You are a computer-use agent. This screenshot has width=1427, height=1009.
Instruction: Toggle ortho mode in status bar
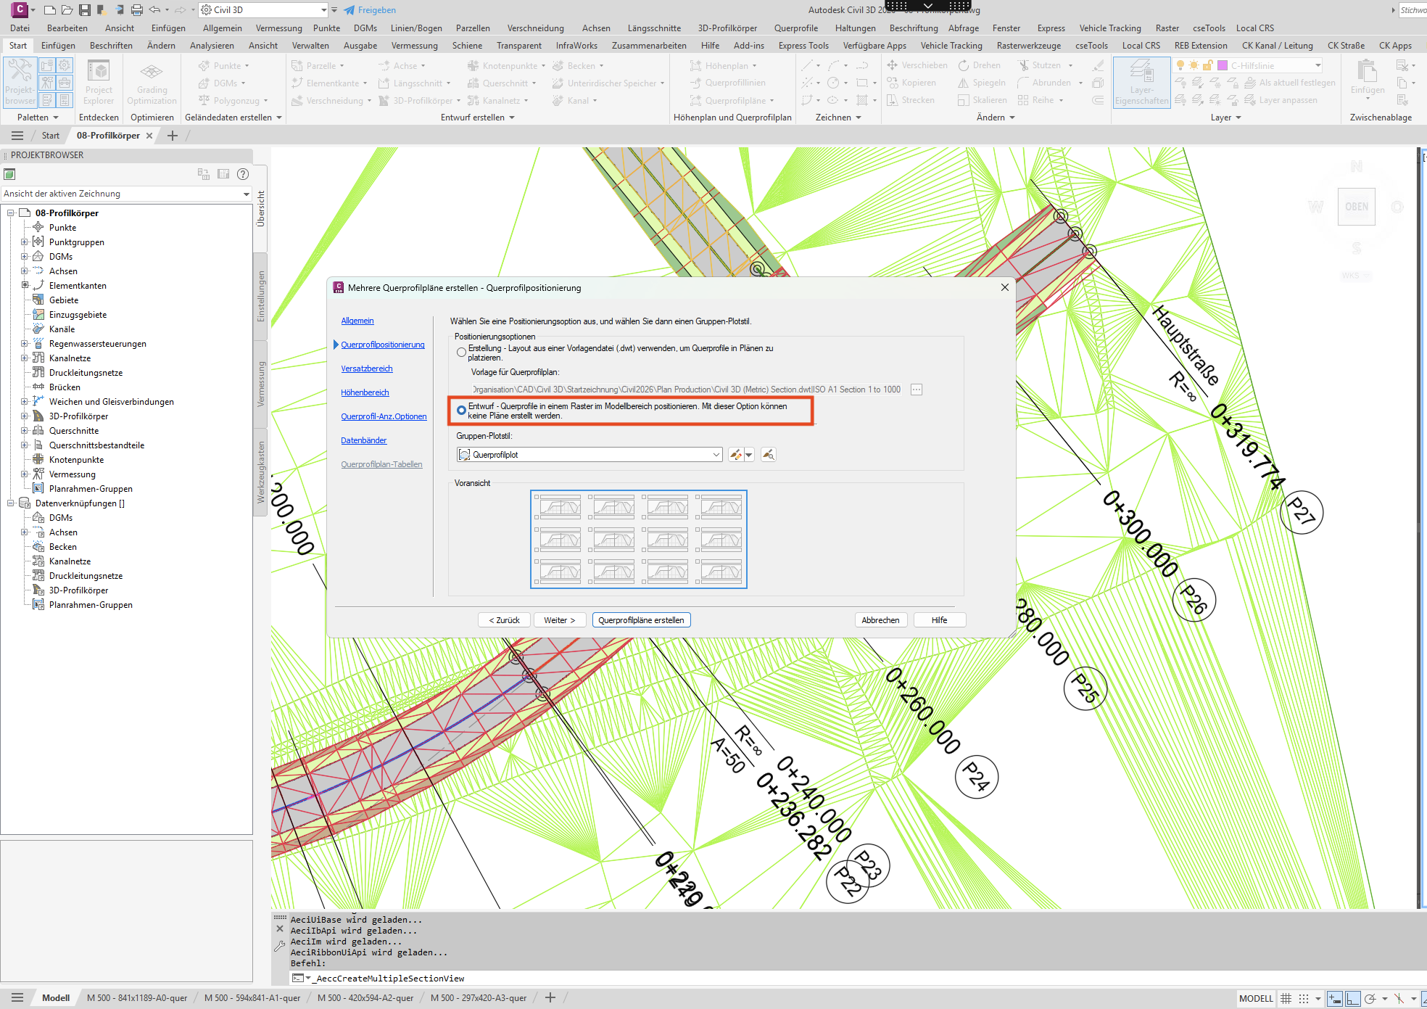1353,999
